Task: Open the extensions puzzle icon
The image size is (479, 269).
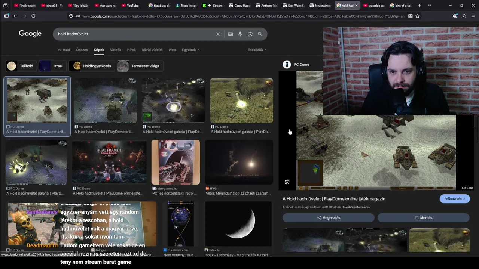Action: tap(464, 16)
